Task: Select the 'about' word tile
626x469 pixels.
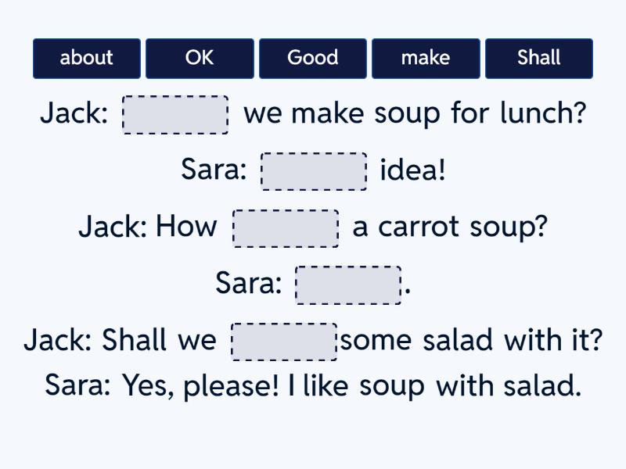Action: pyautogui.click(x=87, y=59)
